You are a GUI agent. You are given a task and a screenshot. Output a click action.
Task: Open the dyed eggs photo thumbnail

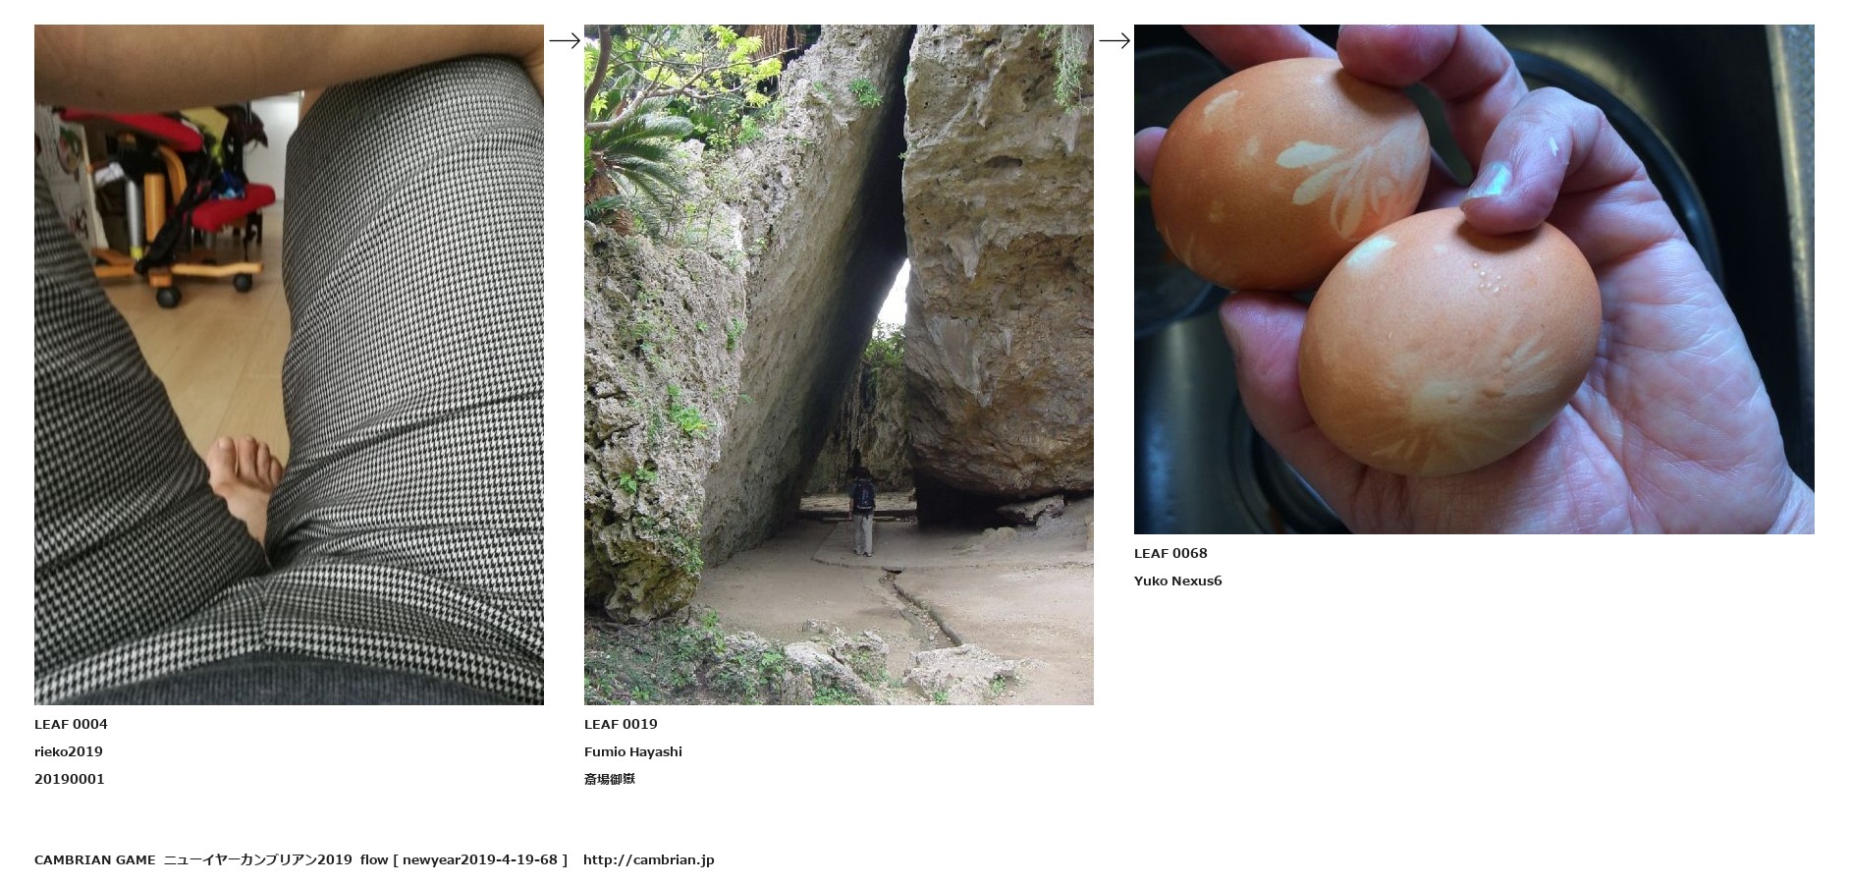click(1474, 279)
